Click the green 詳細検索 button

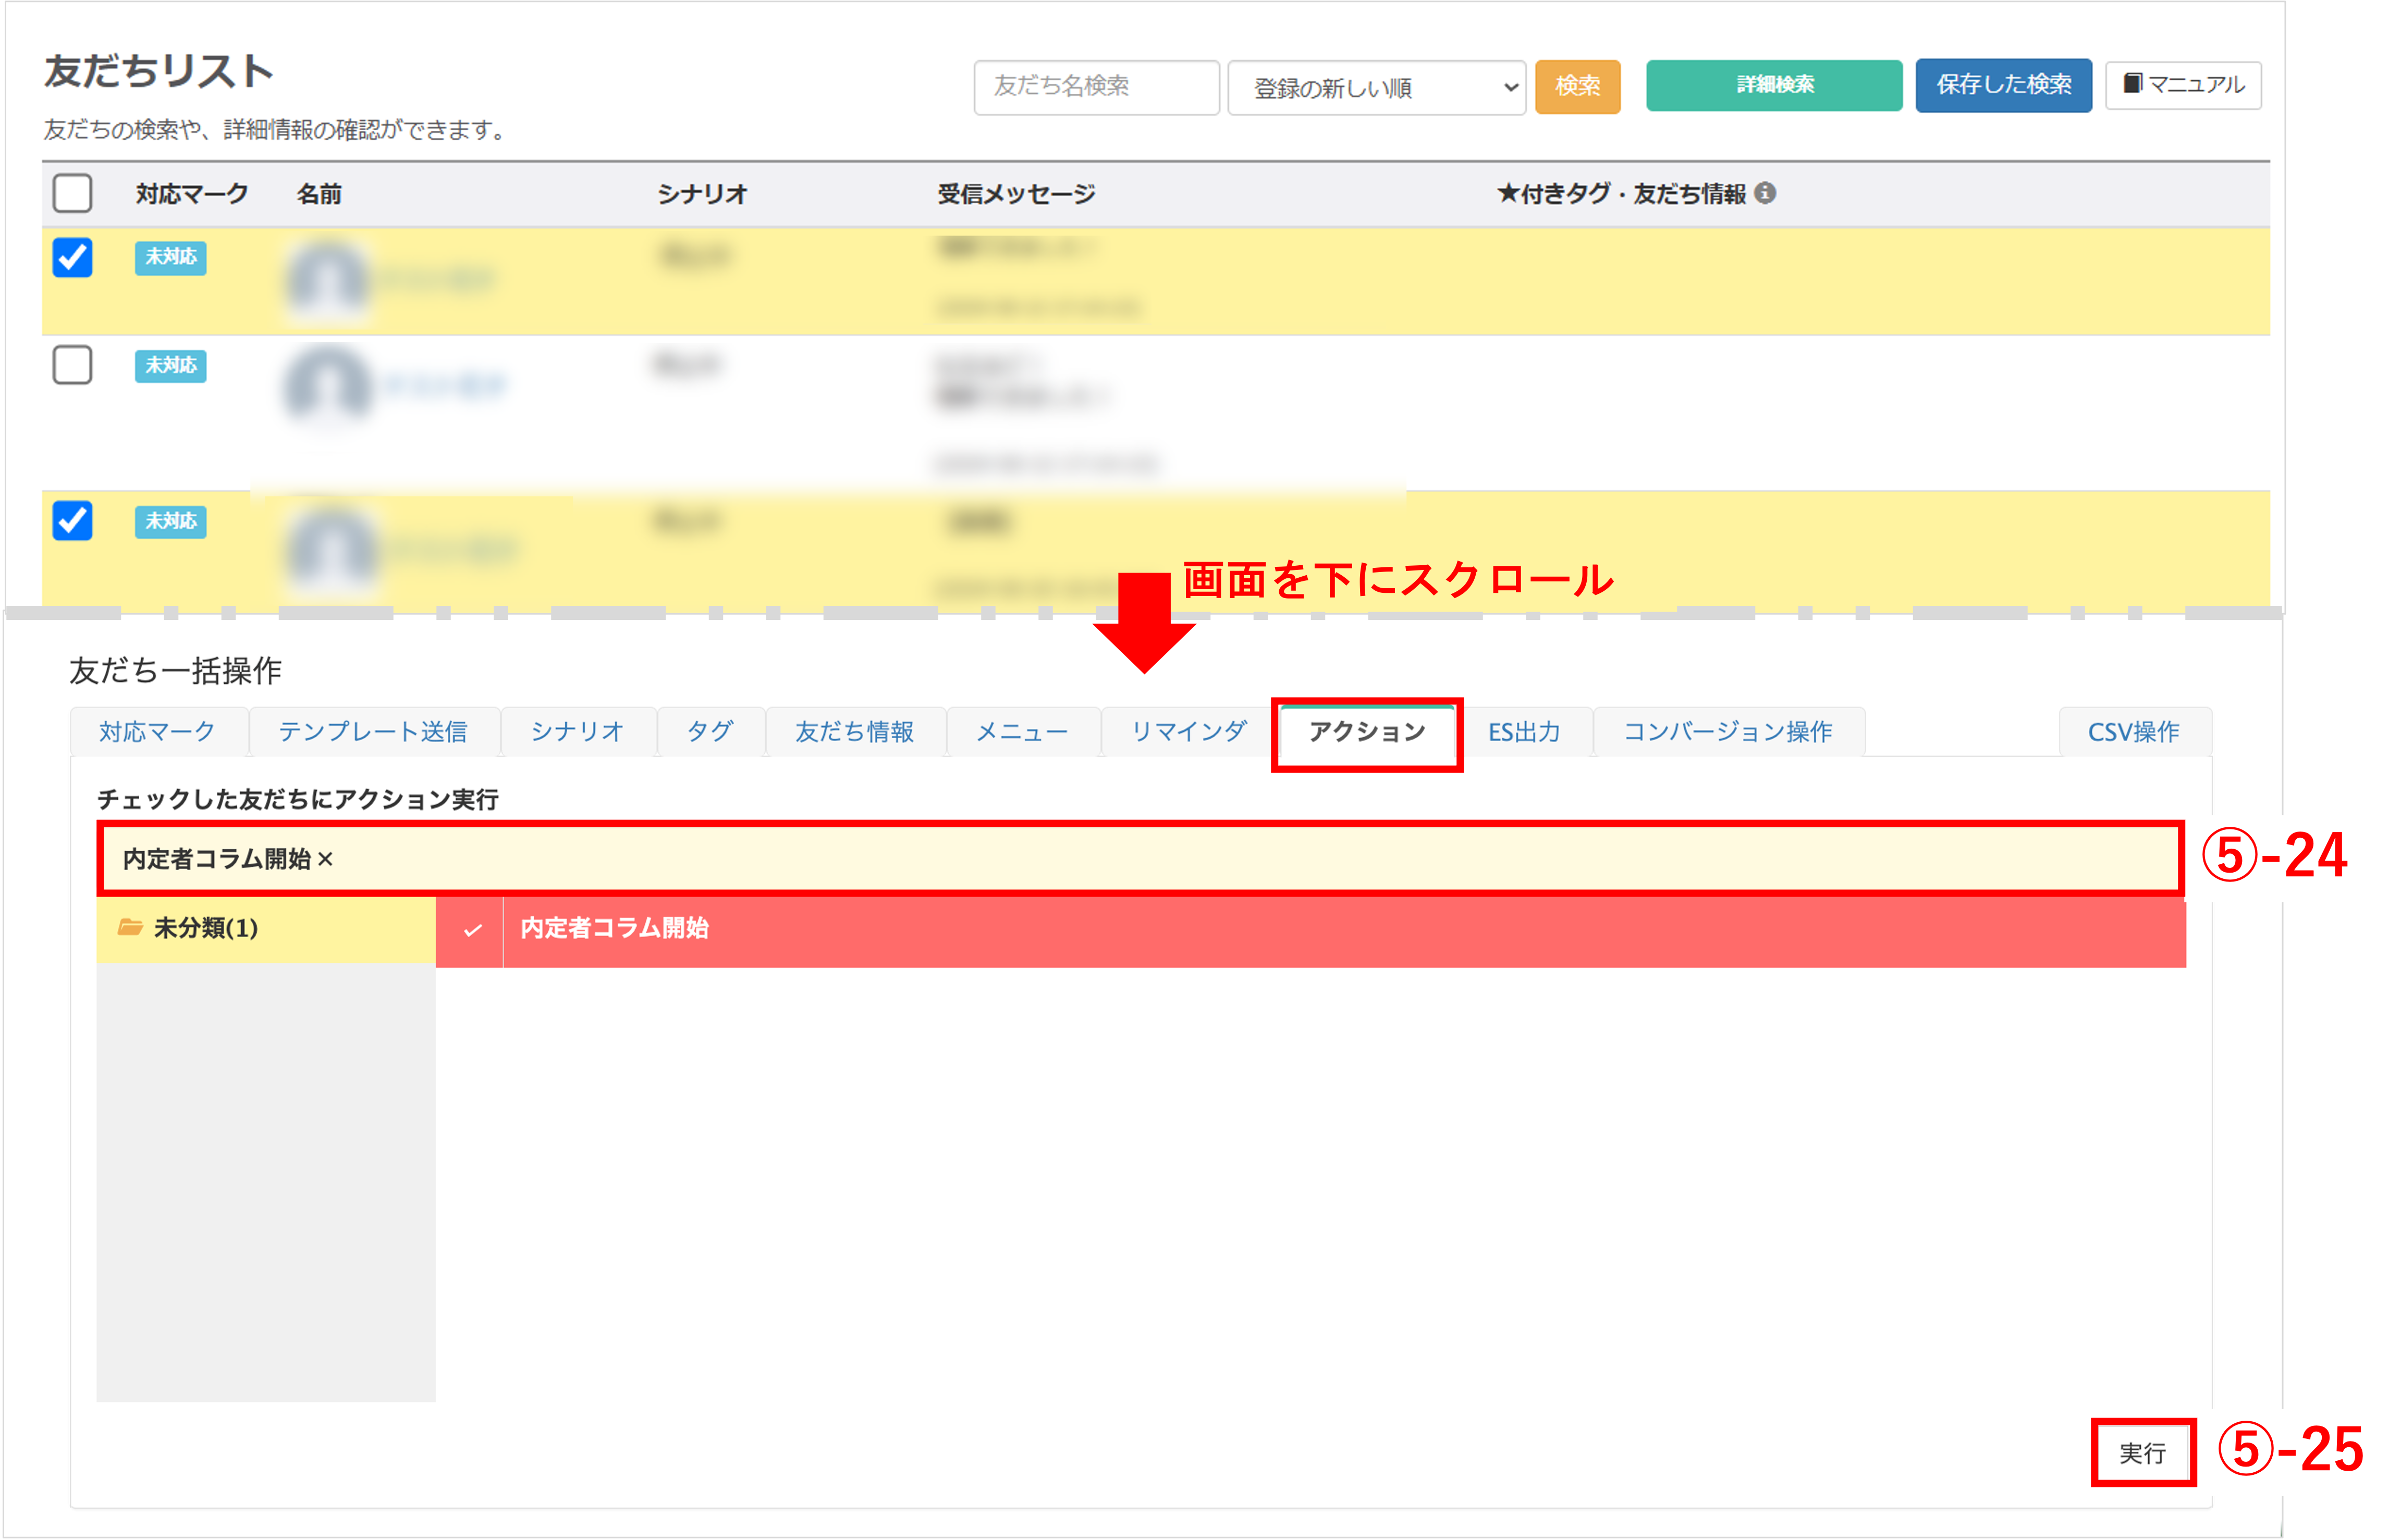1774,85
